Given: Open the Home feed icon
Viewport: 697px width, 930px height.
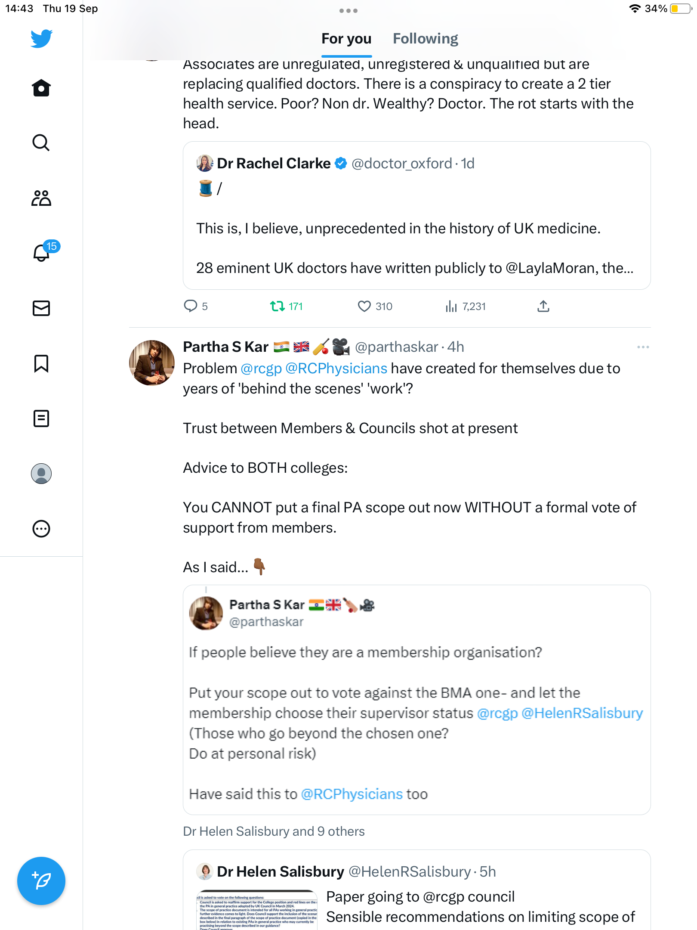Looking at the screenshot, I should click(41, 88).
